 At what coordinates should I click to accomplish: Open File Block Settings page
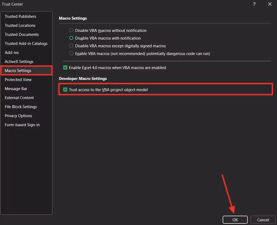(21, 107)
